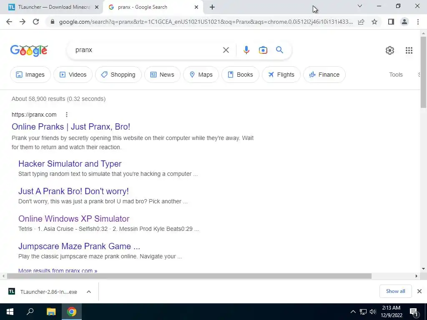427x320 pixels.
Task: Show all downloads
Action: point(395,291)
